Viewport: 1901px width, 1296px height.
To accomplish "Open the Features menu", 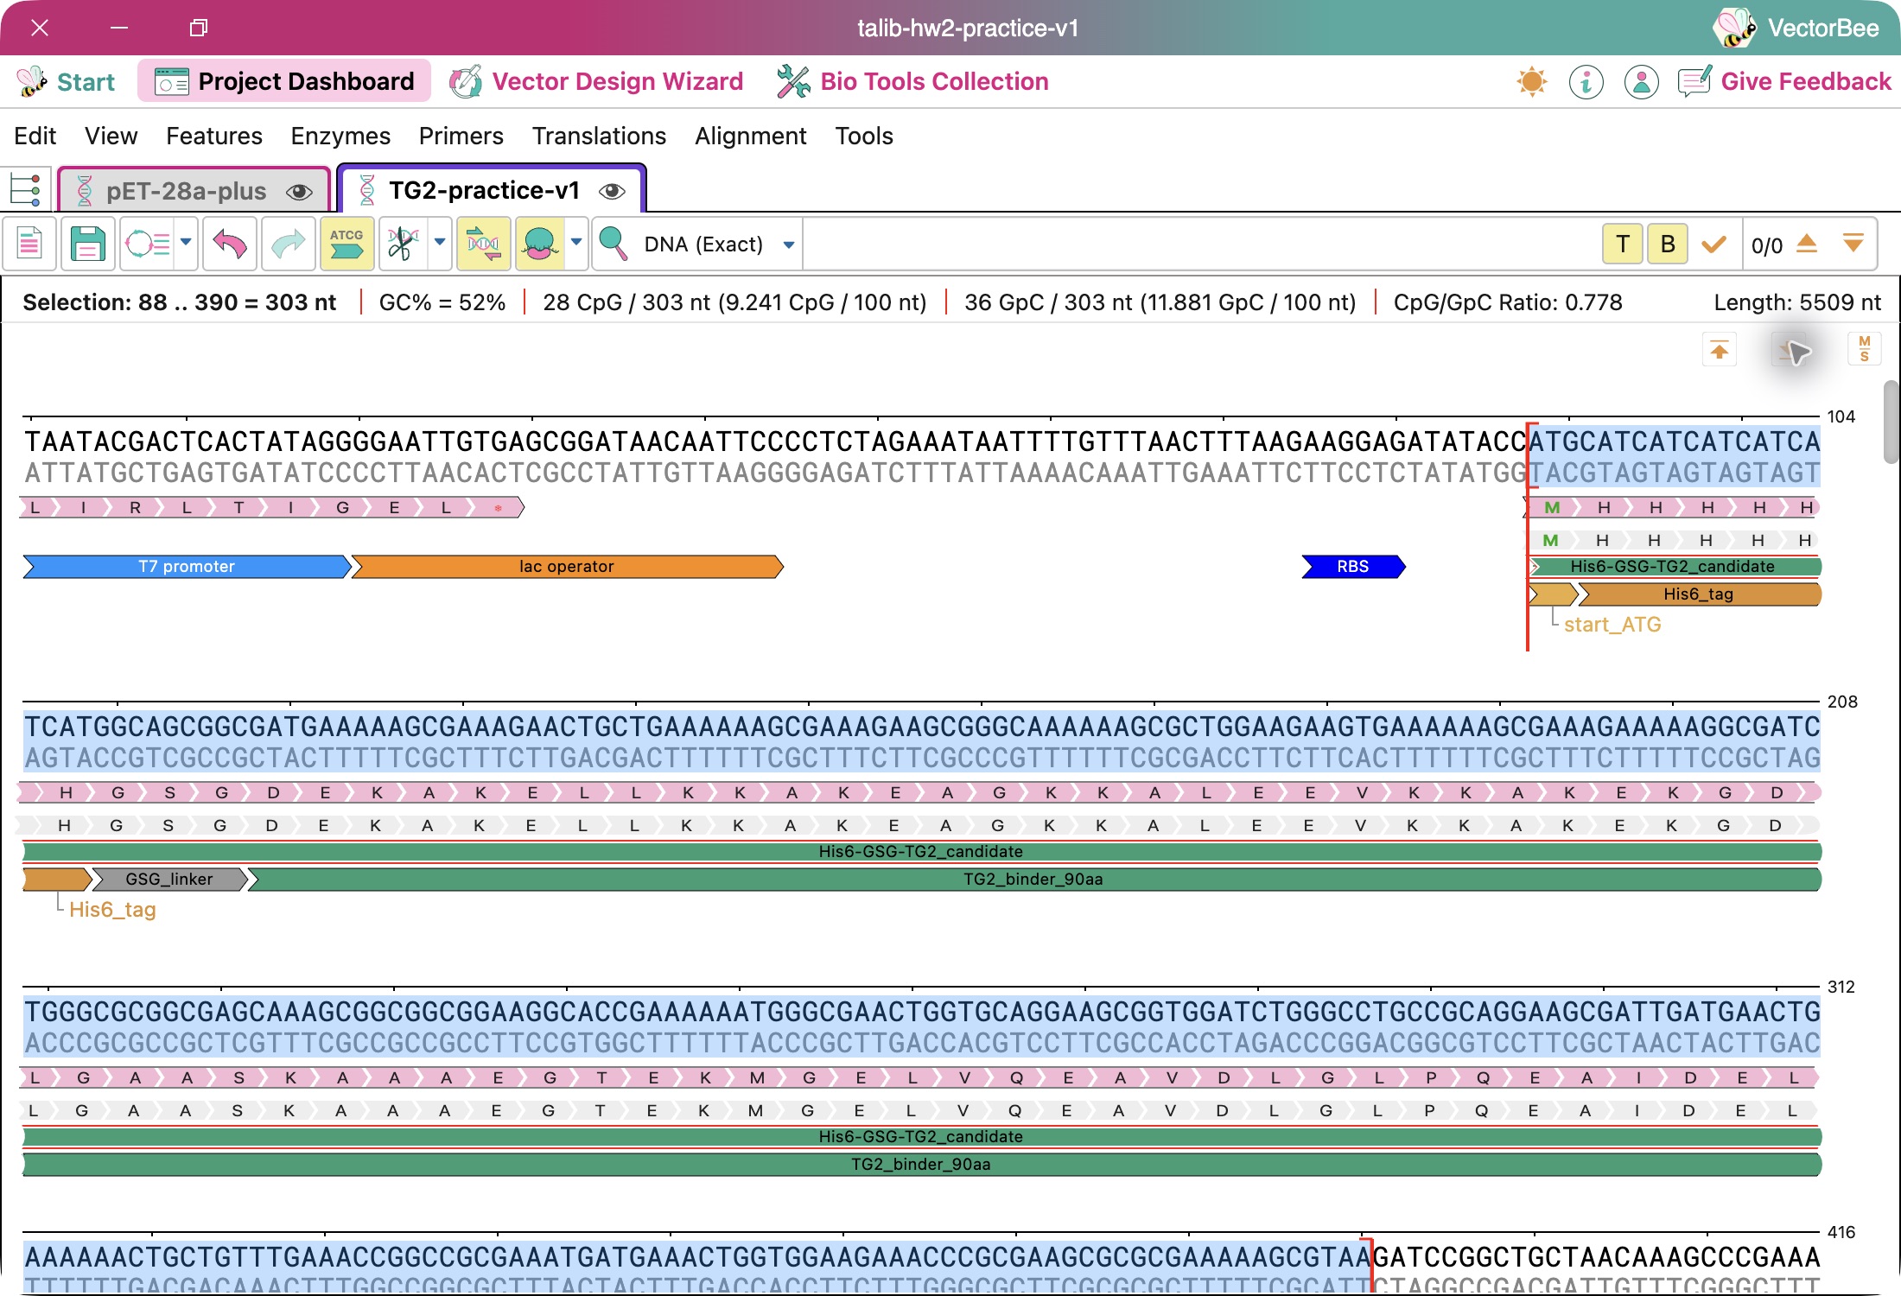I will tap(214, 136).
